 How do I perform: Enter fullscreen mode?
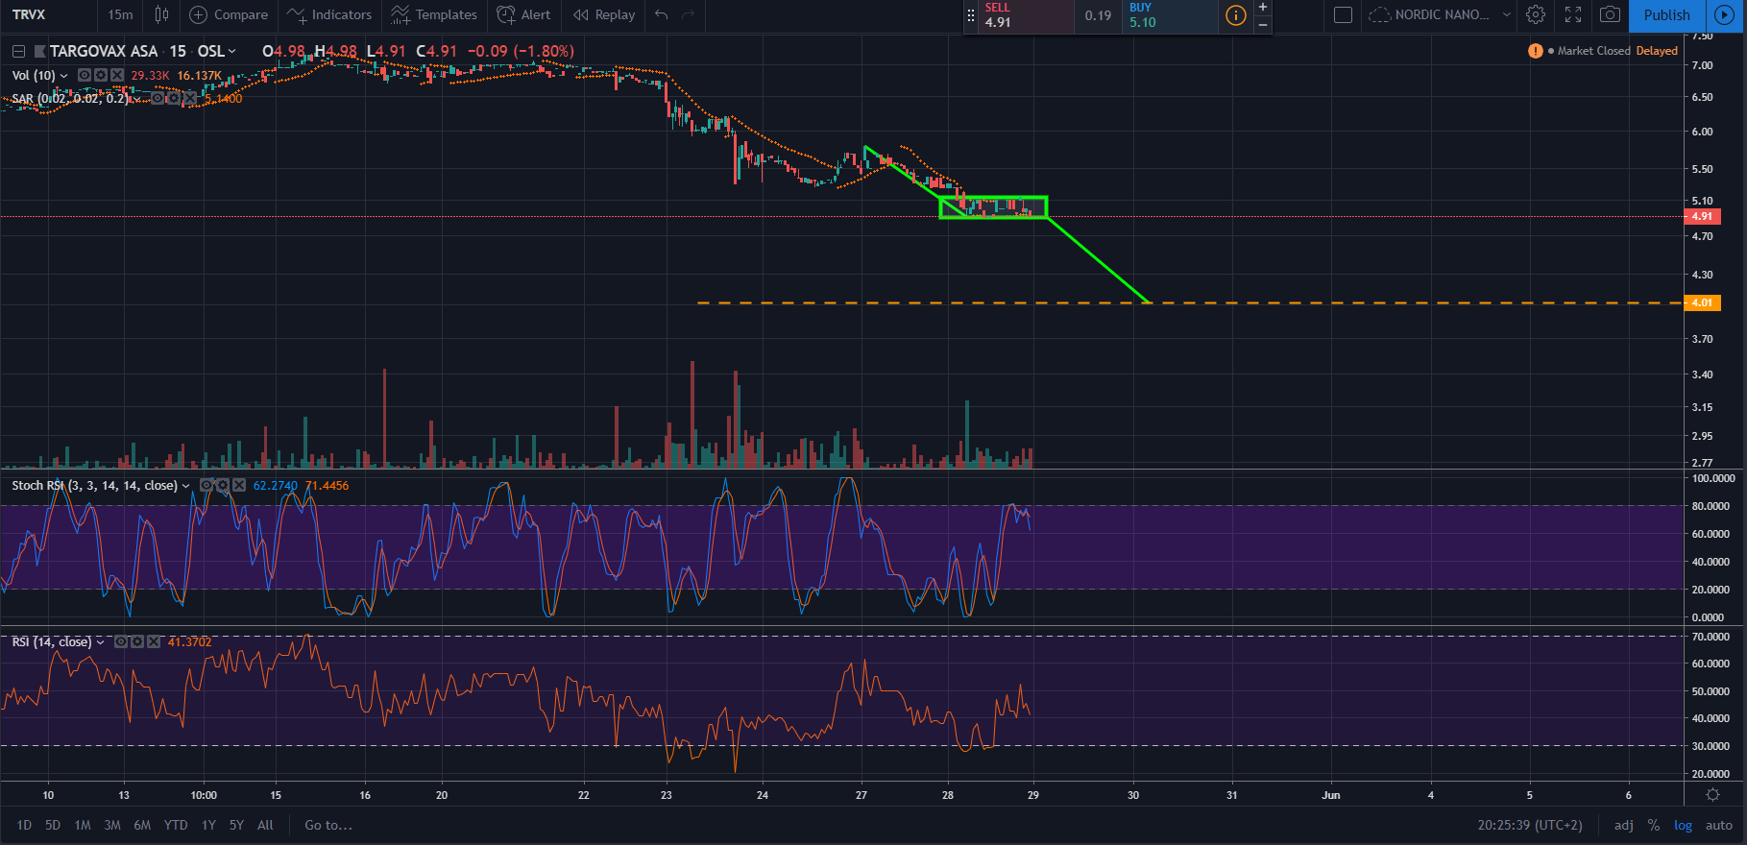click(x=1573, y=14)
